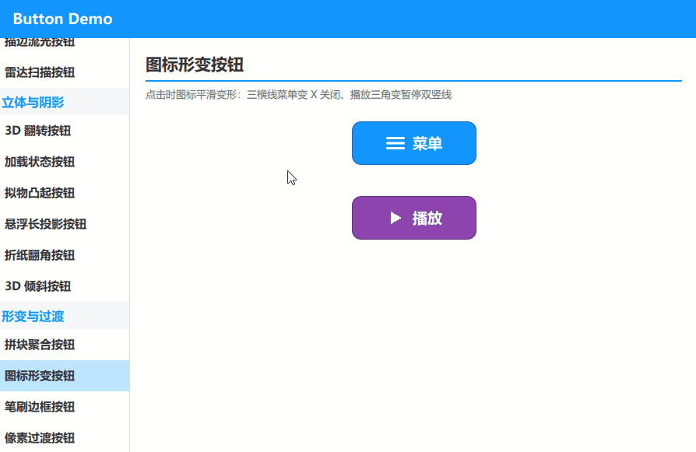Open 加载状态按钮 sidebar entry
This screenshot has width=696, height=452.
point(65,162)
